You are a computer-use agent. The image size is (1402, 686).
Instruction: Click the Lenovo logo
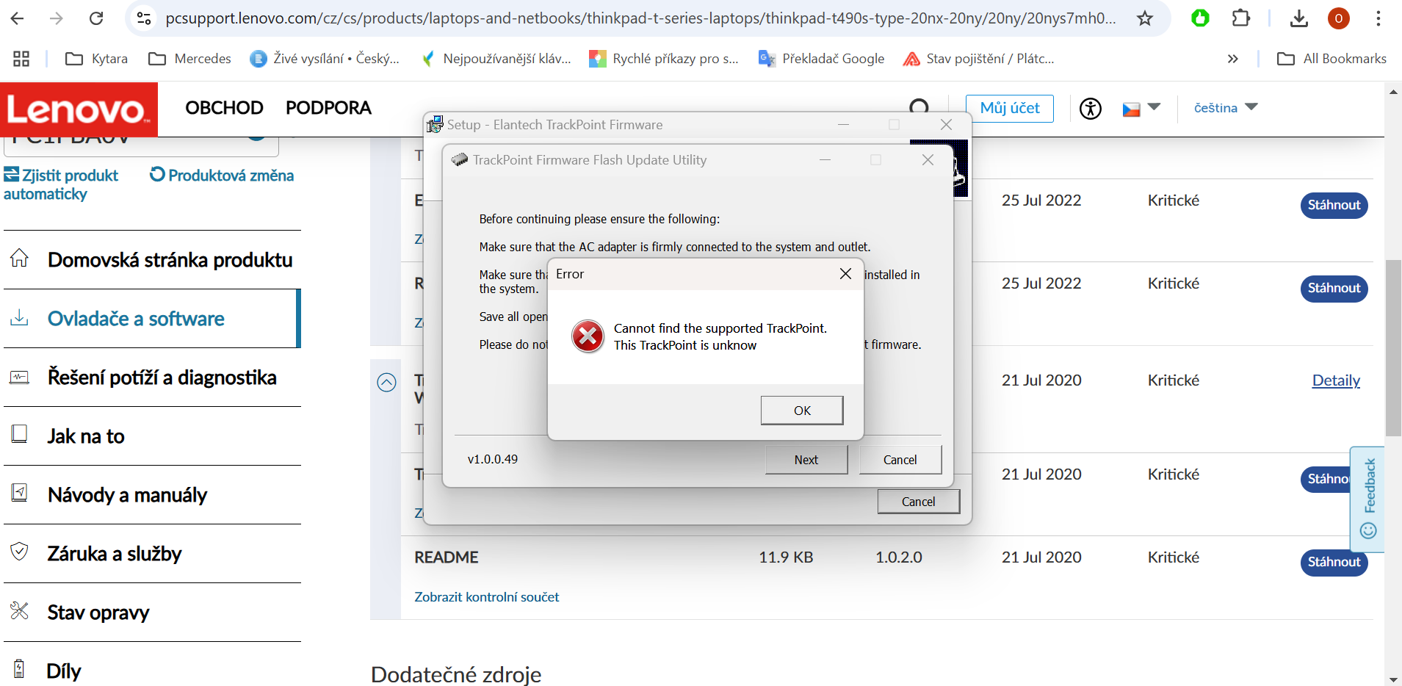pyautogui.click(x=79, y=109)
